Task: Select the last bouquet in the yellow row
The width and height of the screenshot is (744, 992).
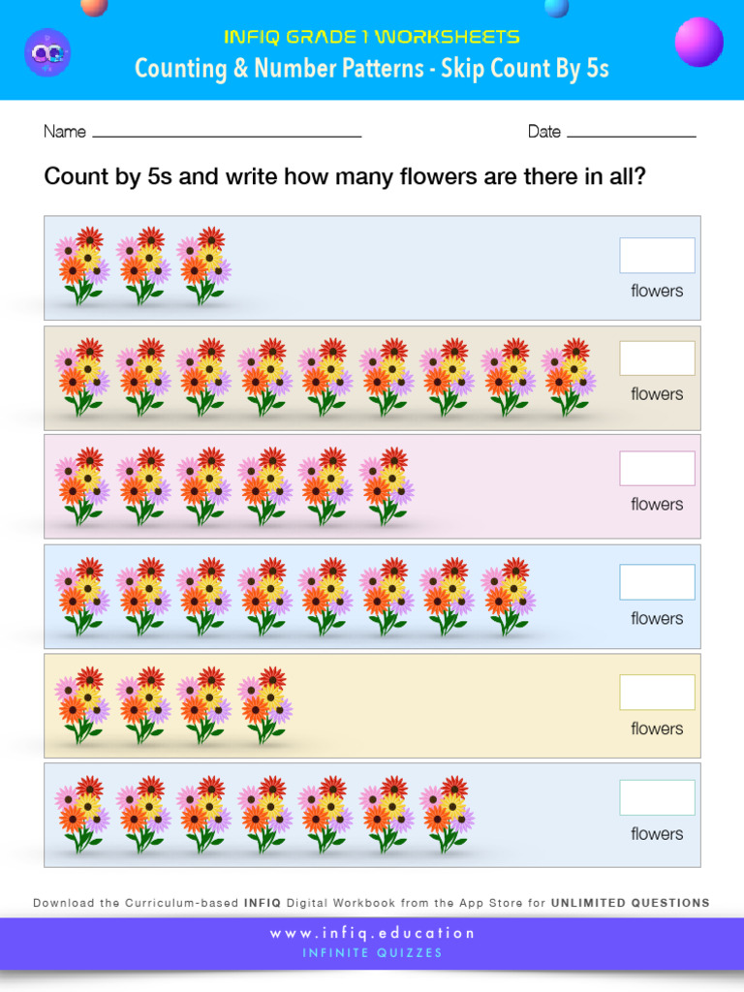Action: [x=264, y=705]
